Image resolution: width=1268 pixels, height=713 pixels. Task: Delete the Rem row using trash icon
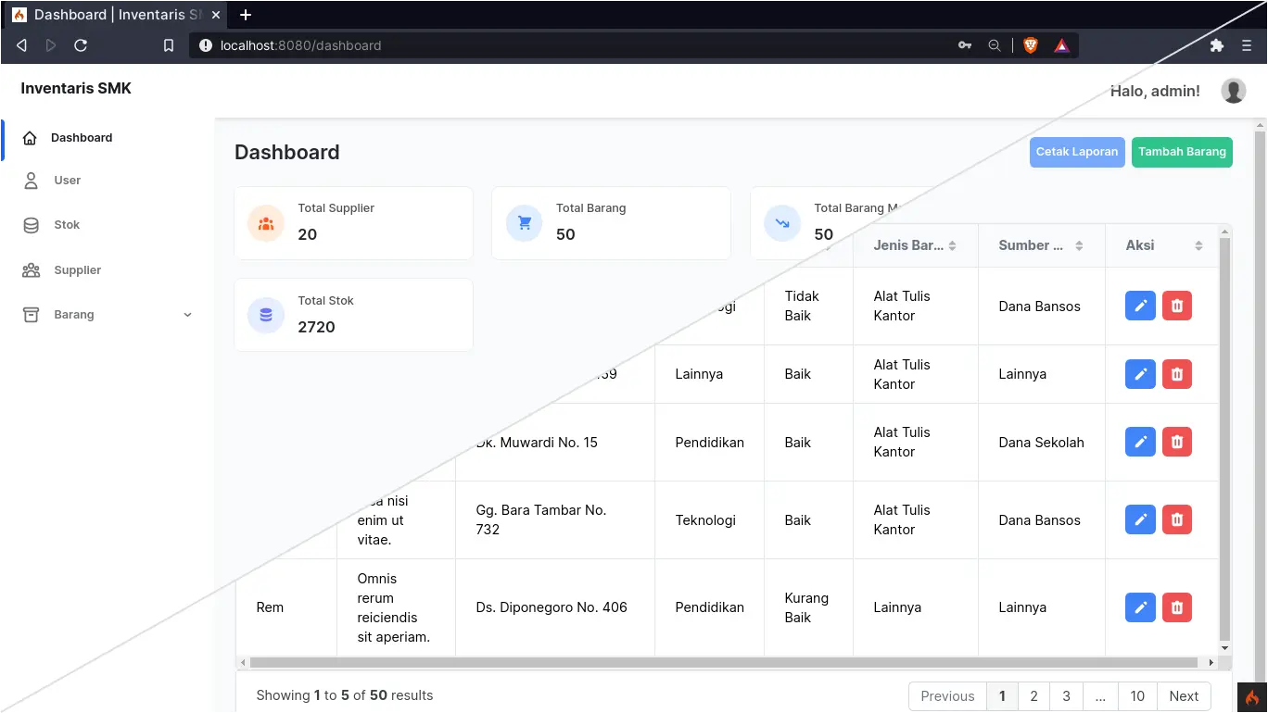[1176, 607]
